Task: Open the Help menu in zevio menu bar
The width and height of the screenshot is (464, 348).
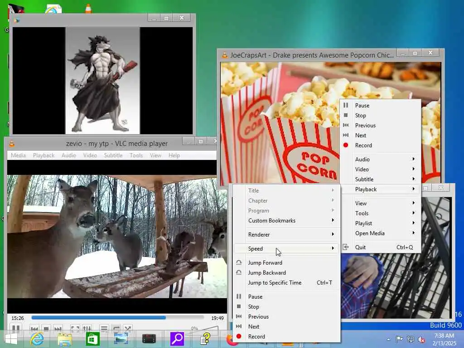Action: click(174, 155)
